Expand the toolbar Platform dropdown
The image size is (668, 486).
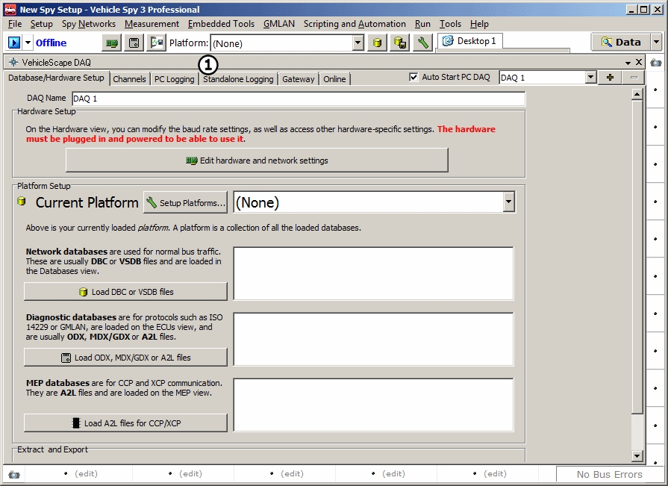[x=358, y=43]
